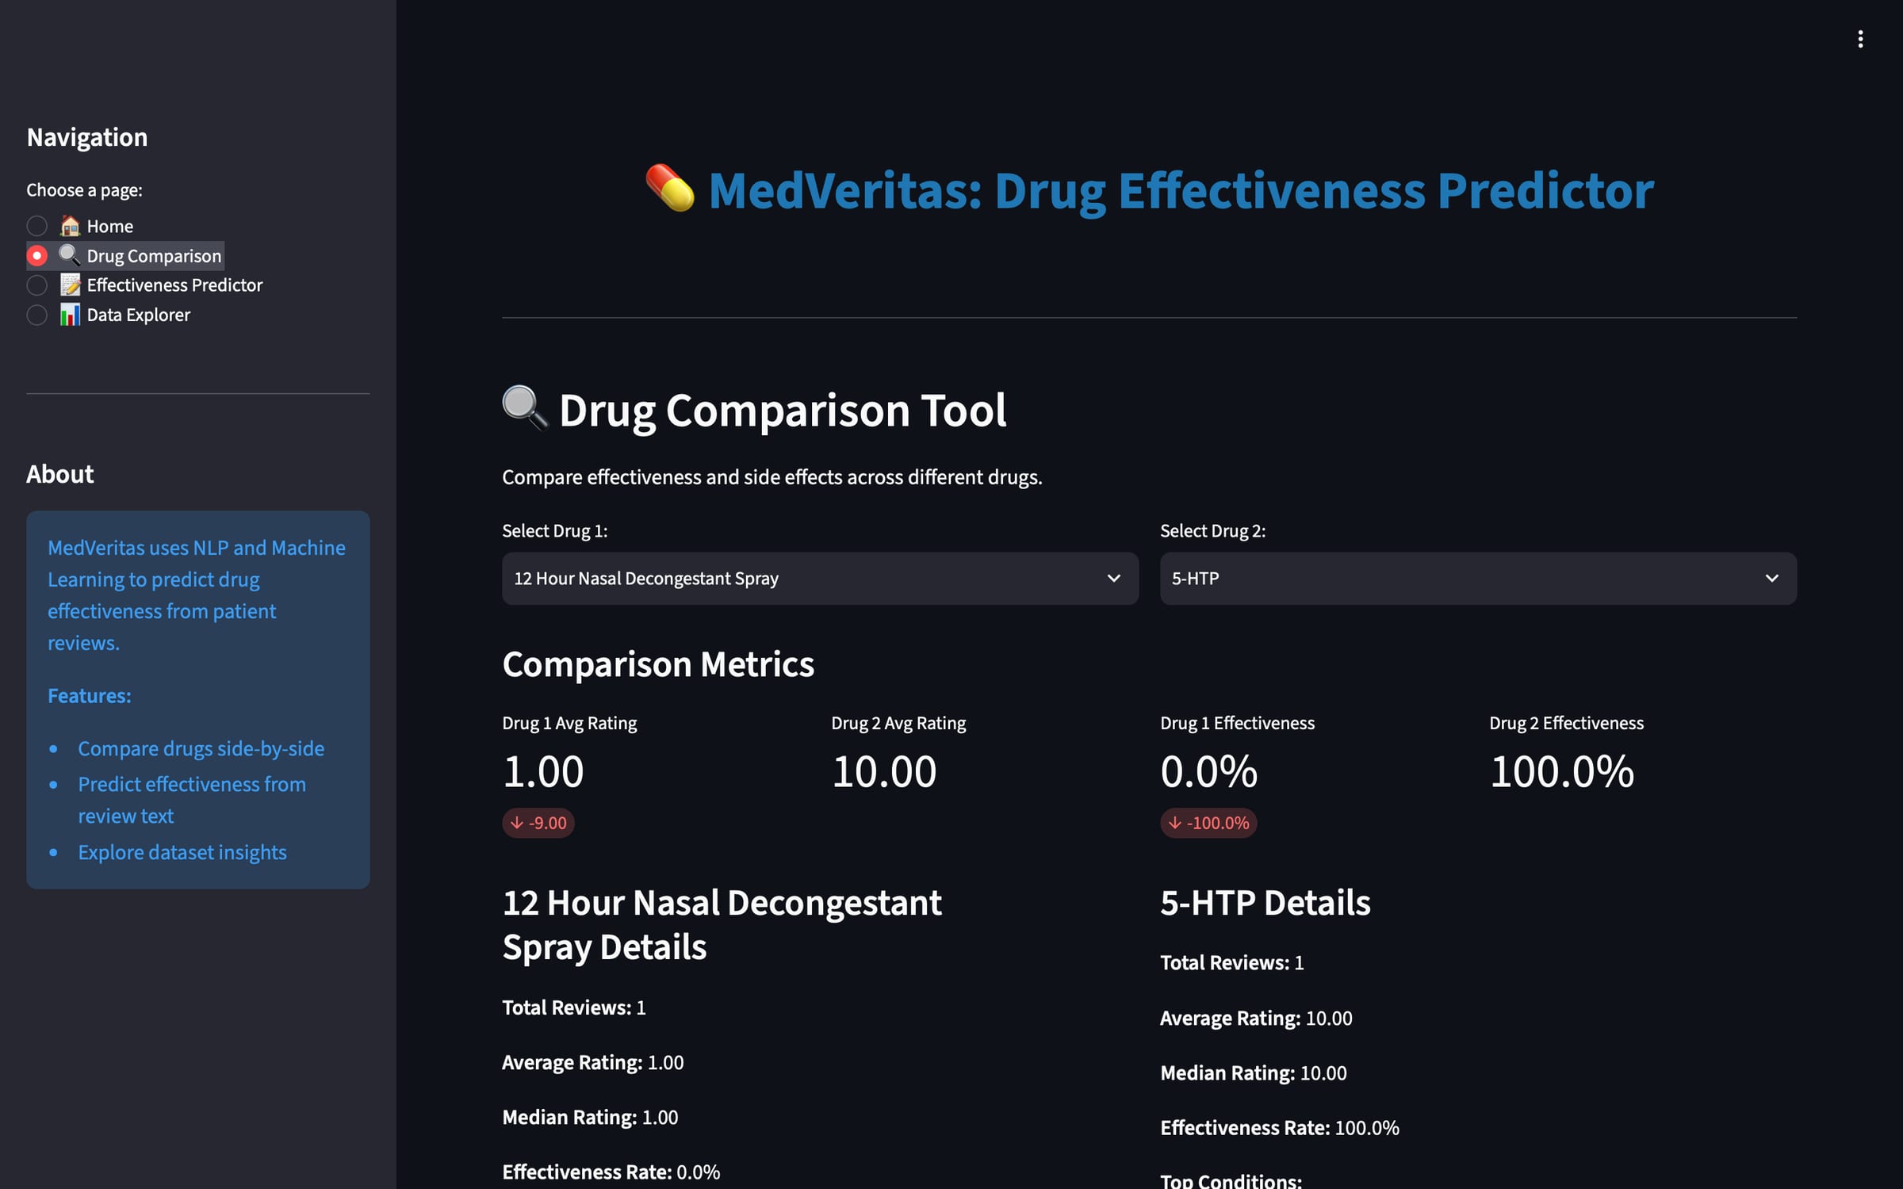Click the -100.0% effectiveness delta badge

1208,823
